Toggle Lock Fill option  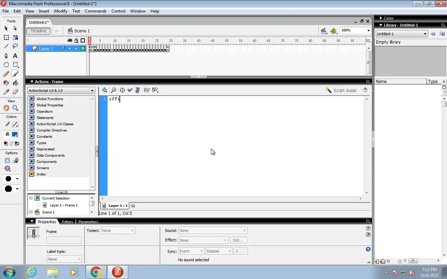[15, 160]
